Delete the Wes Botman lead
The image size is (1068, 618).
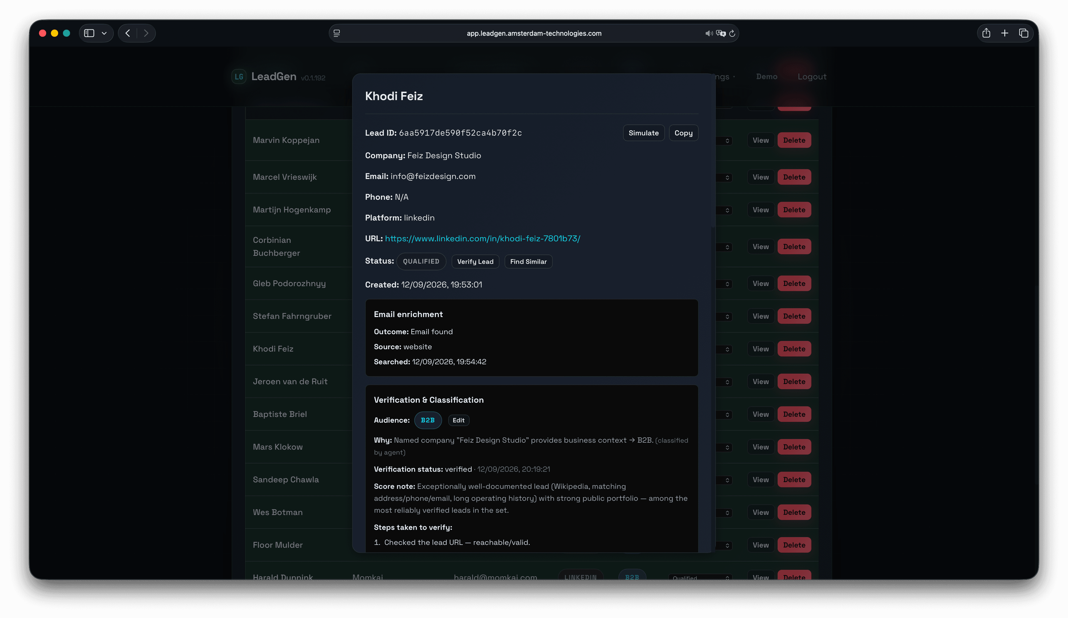794,512
